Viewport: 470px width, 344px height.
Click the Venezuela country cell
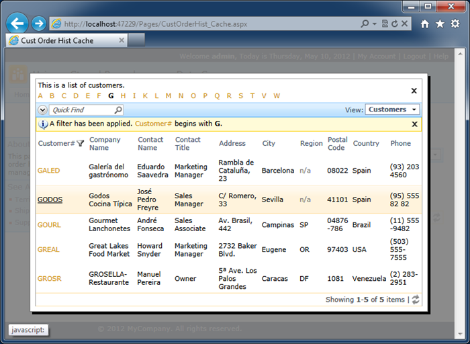tap(369, 279)
